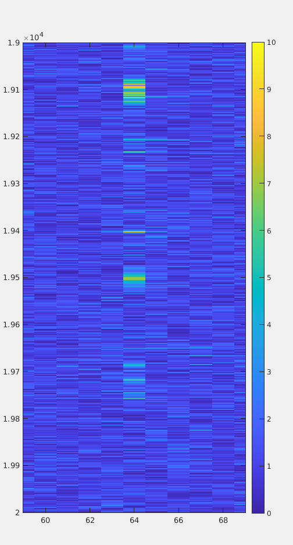Screen dimensions: 293x545
Task: Click the thin yellow streak in column 64 at 1.94
Action: (x=134, y=232)
